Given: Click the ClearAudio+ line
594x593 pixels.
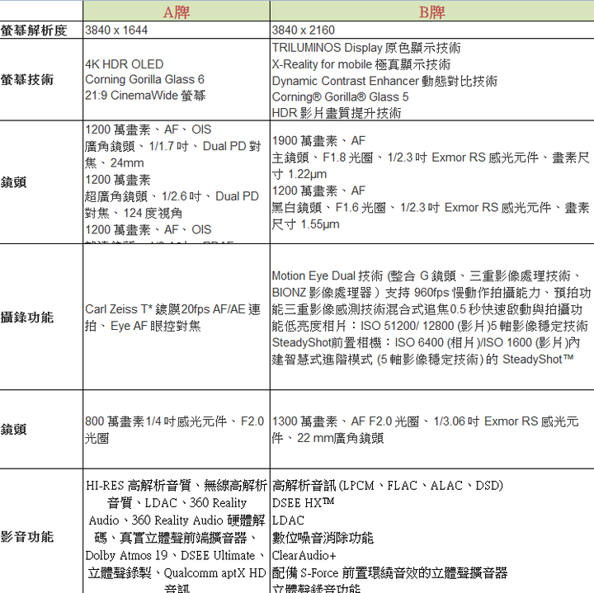Looking at the screenshot, I should [304, 556].
